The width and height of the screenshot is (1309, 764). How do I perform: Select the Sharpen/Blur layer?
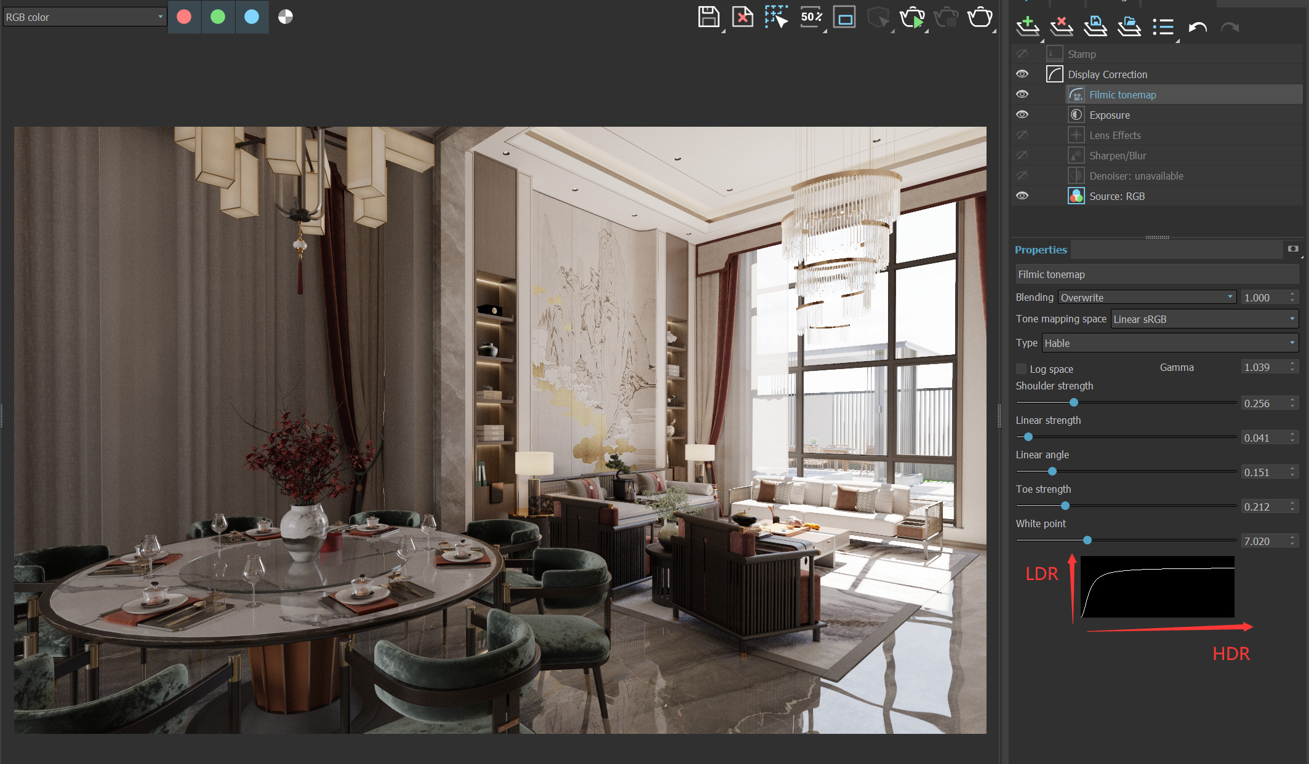[1157, 156]
